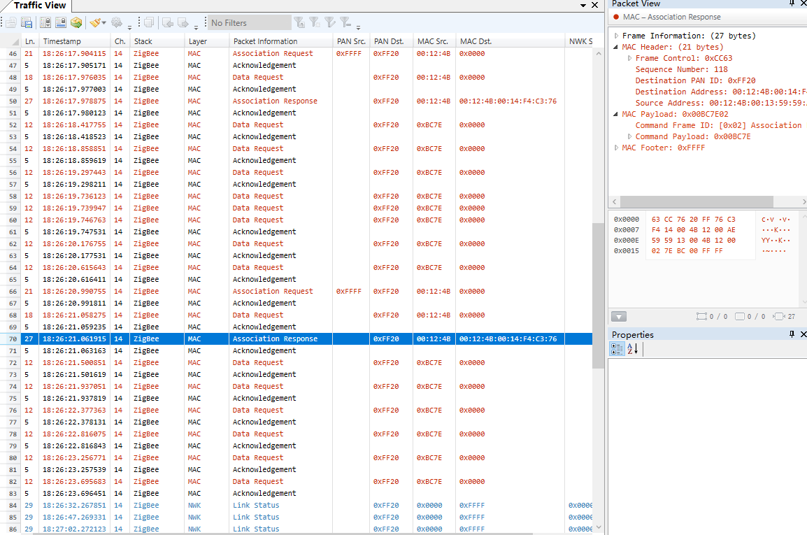Expand the Frame Information tree node
This screenshot has height=535, width=807.
click(616, 36)
